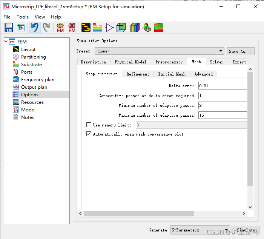Click the Delta error input field

[223, 86]
